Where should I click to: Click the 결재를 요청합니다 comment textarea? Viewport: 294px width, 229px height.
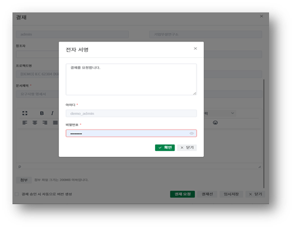click(x=131, y=79)
